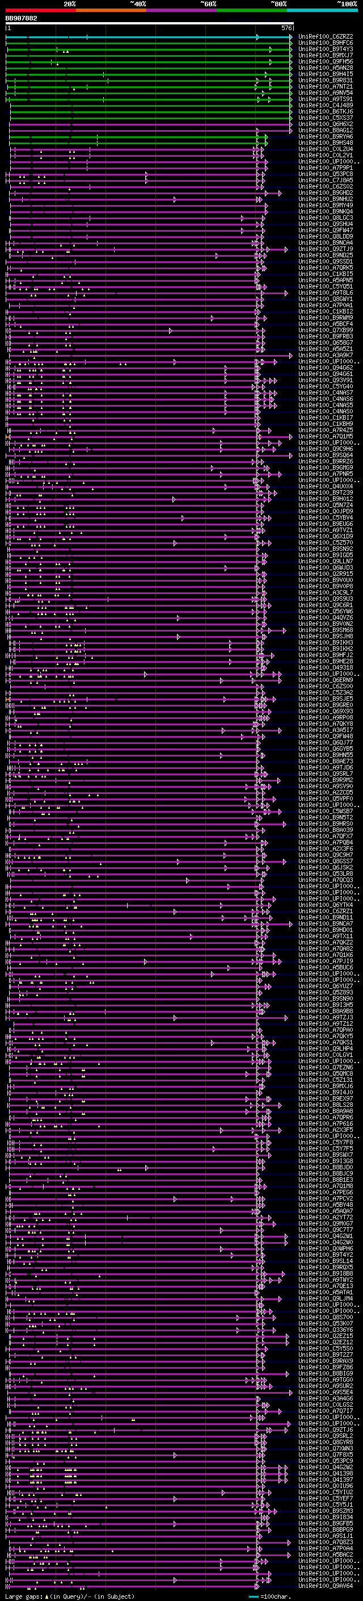This screenshot has height=1601, width=363.
Task: Select label UniRef100_A7PNR5
Action: click(x=326, y=474)
